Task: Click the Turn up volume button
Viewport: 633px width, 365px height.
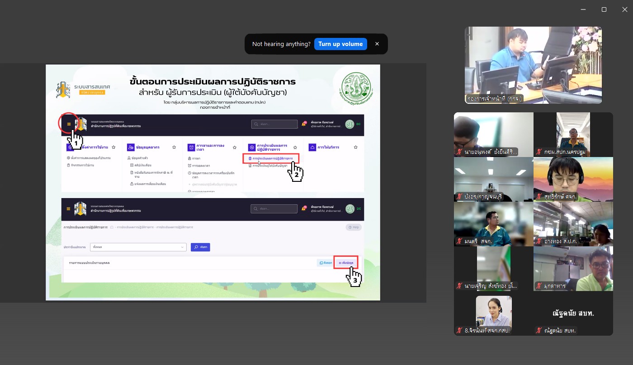Action: (x=340, y=44)
